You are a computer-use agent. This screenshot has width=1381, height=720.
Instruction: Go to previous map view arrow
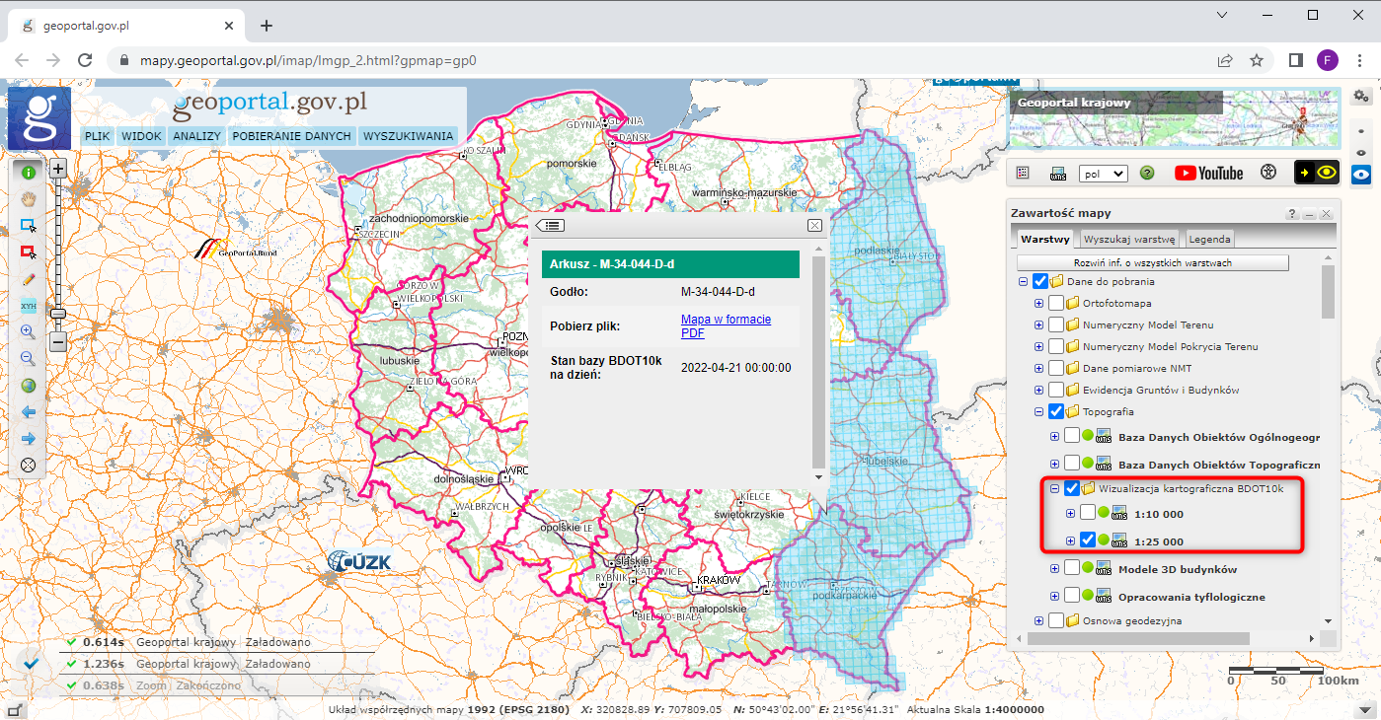(x=29, y=412)
